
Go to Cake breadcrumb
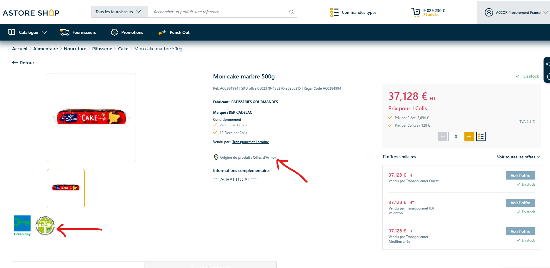pos(123,48)
